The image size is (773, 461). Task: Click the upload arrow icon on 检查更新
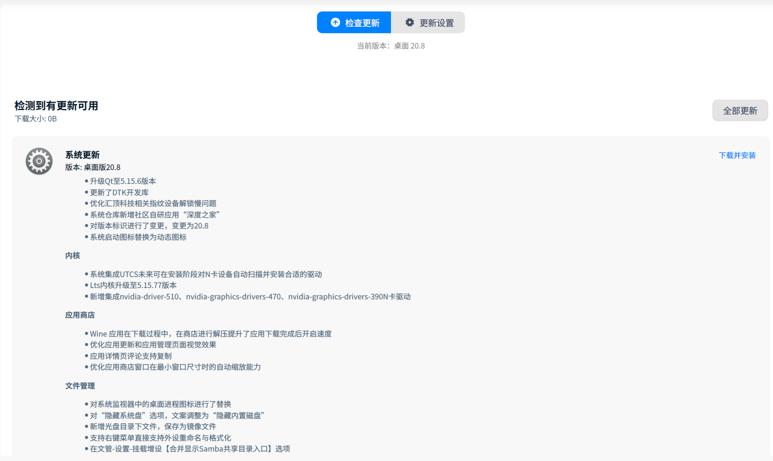pos(335,22)
